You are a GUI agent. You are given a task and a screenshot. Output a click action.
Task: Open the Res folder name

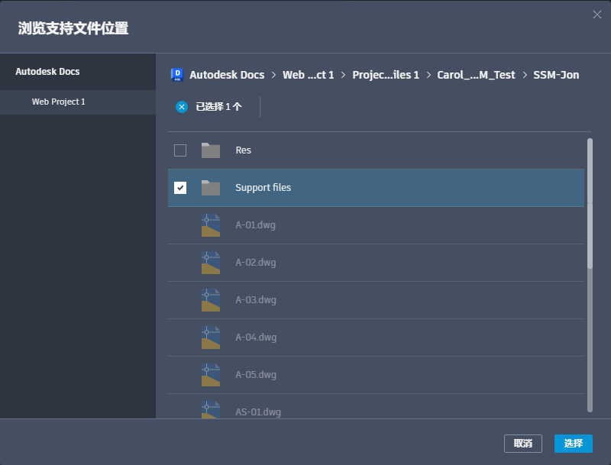click(x=243, y=150)
